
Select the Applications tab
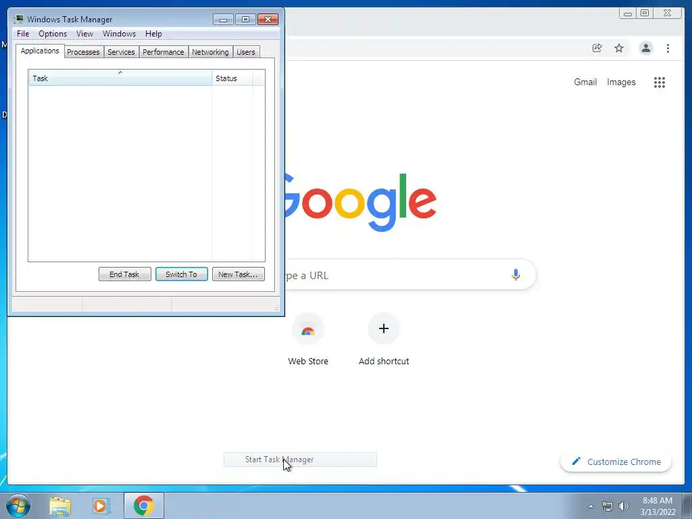click(x=40, y=51)
